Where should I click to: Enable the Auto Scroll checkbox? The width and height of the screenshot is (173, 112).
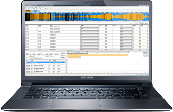(129, 23)
